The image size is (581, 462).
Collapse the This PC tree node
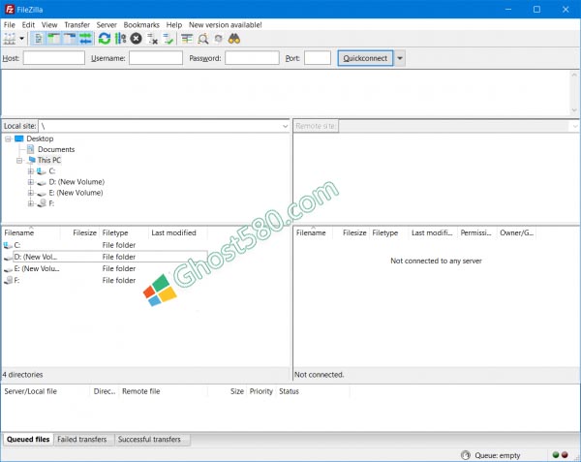[x=19, y=161]
